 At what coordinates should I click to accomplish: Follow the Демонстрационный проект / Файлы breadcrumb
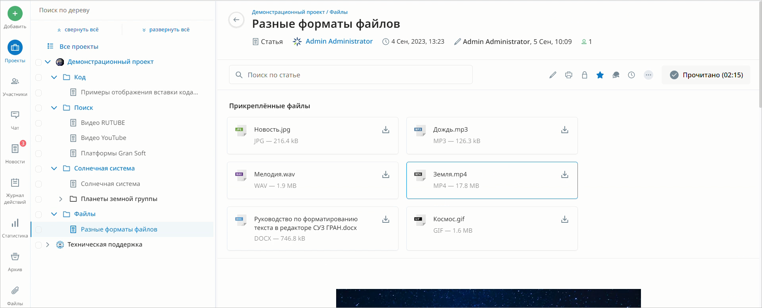[300, 12]
